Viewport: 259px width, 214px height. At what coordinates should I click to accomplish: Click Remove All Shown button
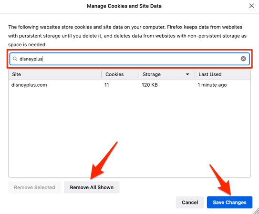click(92, 187)
